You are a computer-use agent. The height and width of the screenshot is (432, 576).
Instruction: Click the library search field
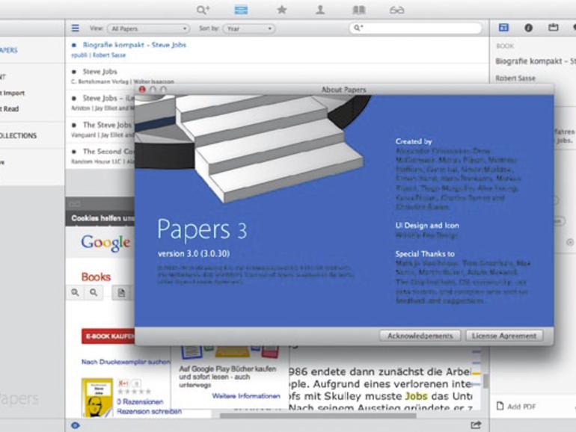point(415,28)
